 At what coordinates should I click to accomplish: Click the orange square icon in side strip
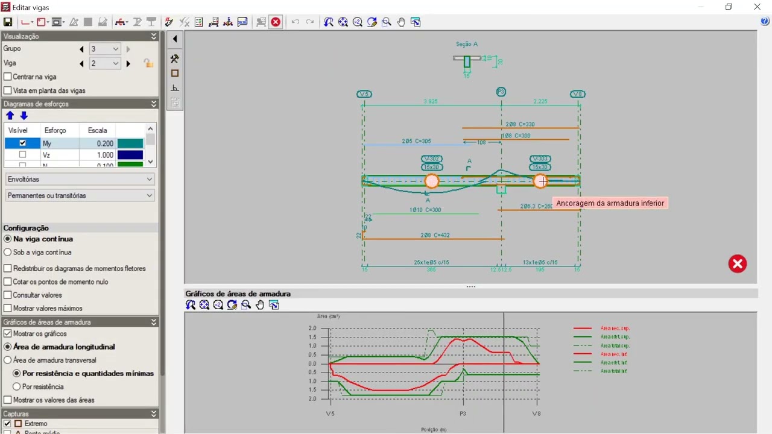coord(175,74)
